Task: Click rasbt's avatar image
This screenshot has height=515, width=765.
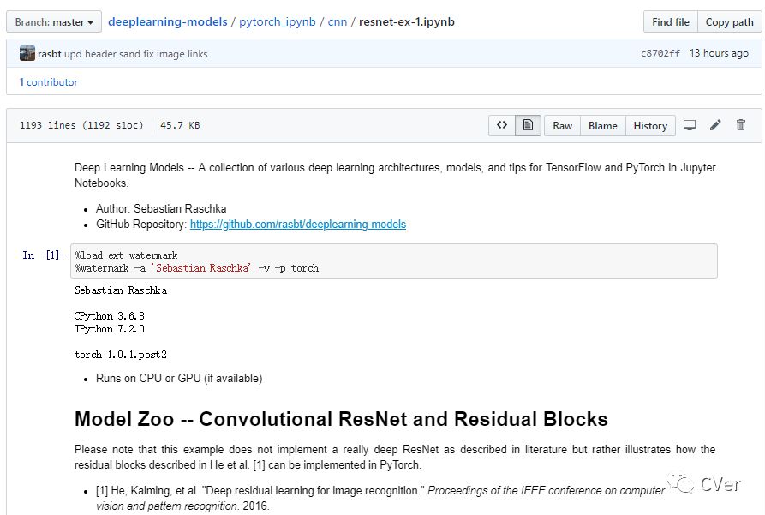Action: [27, 53]
